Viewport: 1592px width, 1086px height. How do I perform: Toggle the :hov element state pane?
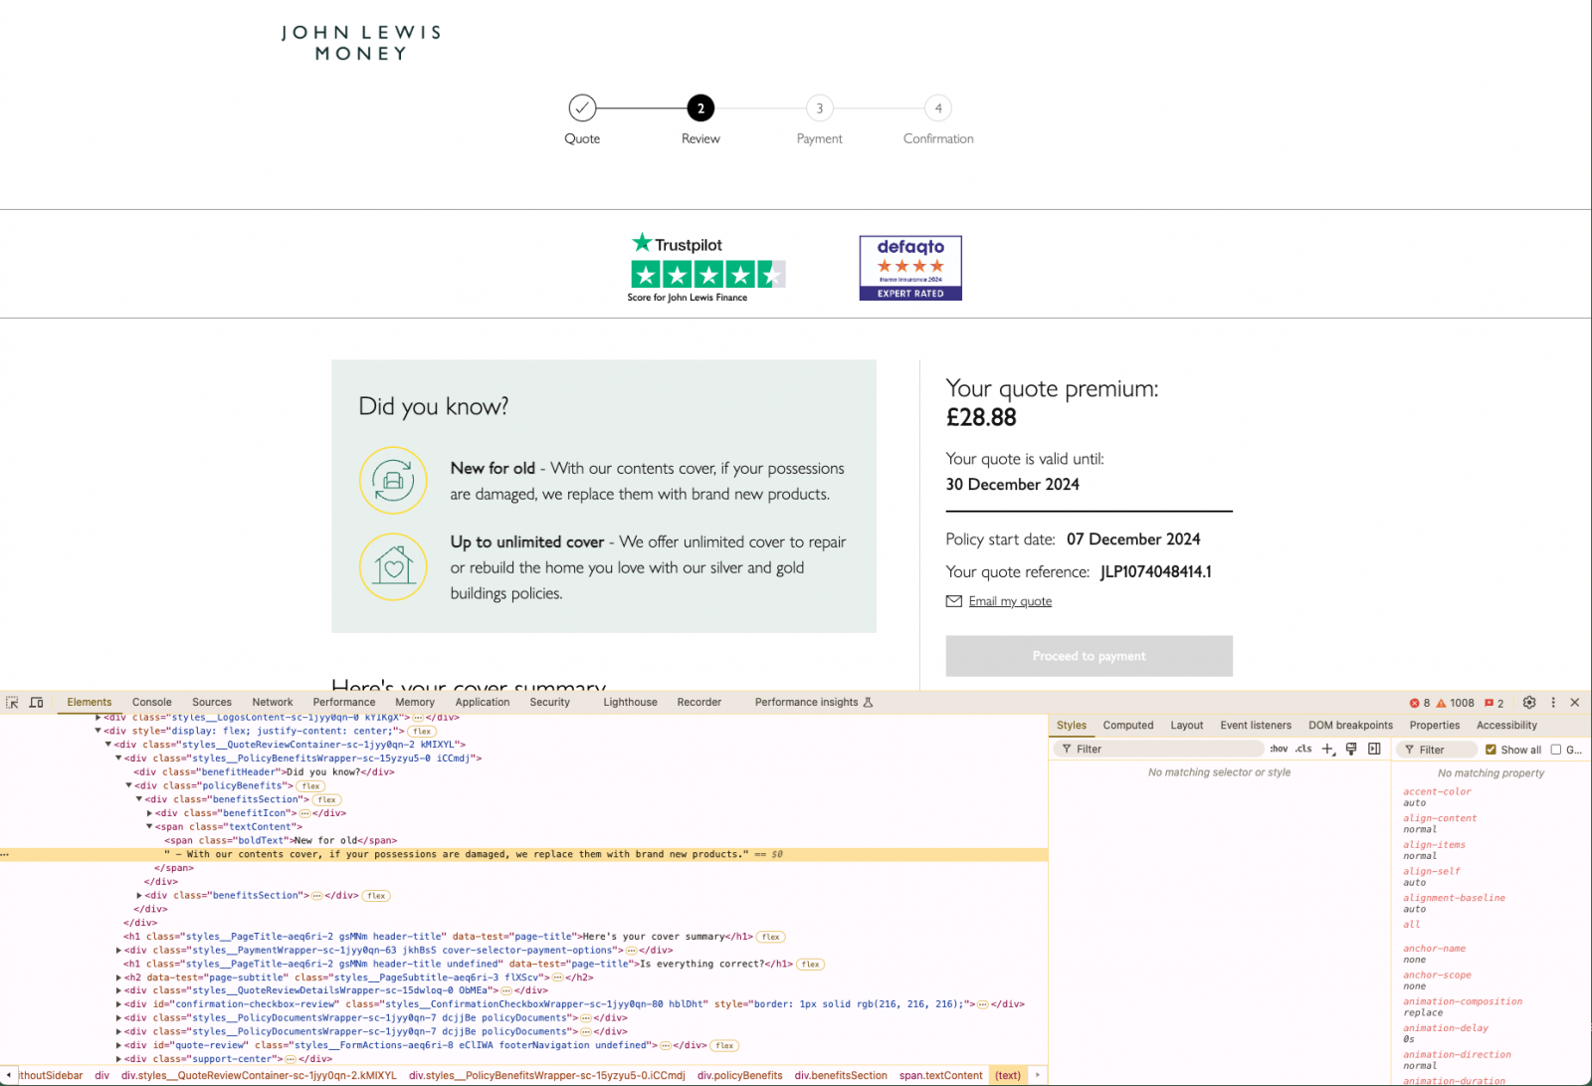pyautogui.click(x=1279, y=749)
